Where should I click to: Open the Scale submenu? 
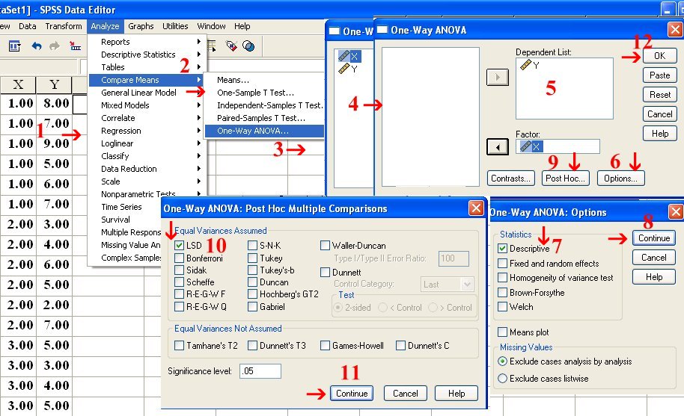point(147,181)
